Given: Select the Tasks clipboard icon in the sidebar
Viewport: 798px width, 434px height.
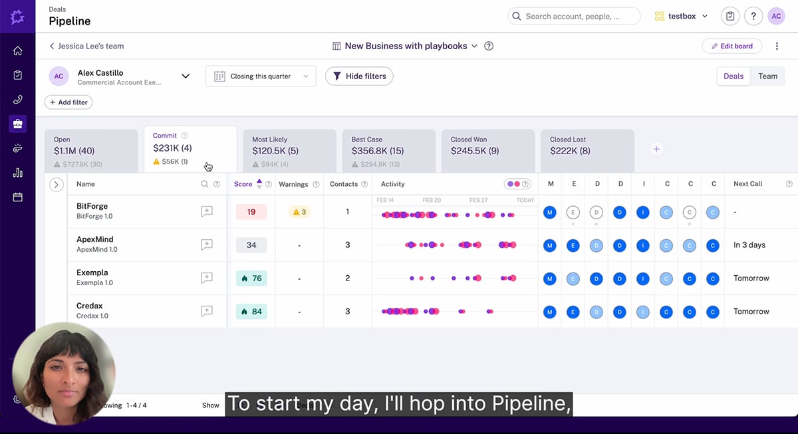Looking at the screenshot, I should [x=17, y=74].
